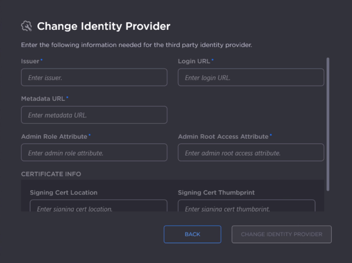The width and height of the screenshot is (352, 263).
Task: Click into the Admin Role Attribute field
Action: pyautogui.click(x=94, y=153)
